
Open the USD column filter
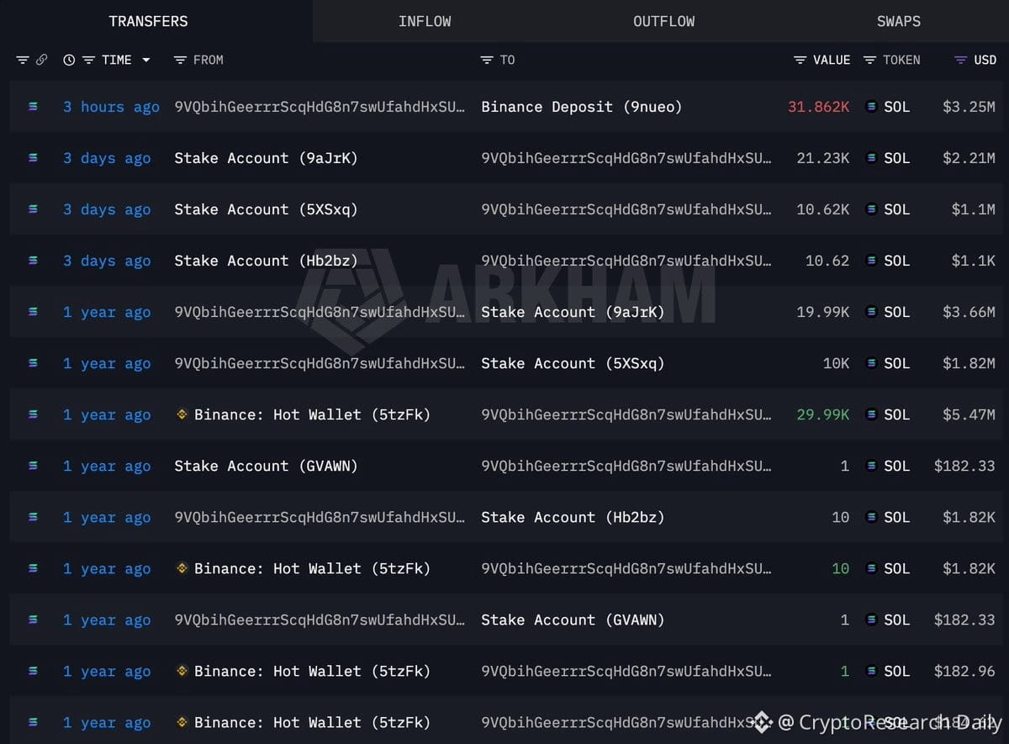[960, 60]
